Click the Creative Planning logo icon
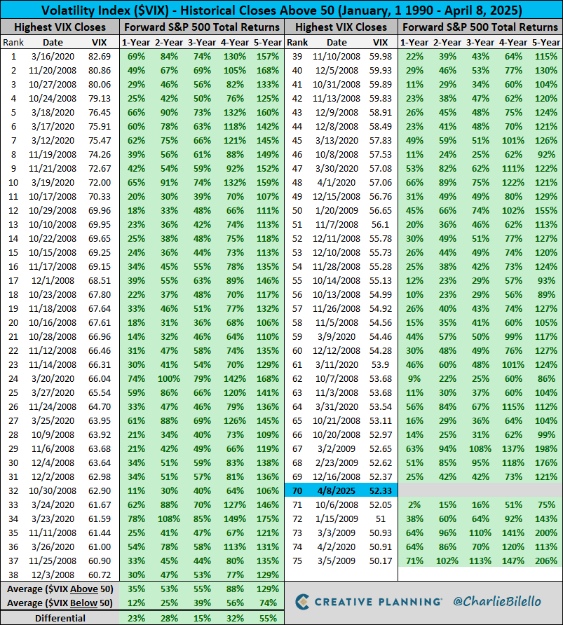The width and height of the screenshot is (563, 625). pos(304,601)
